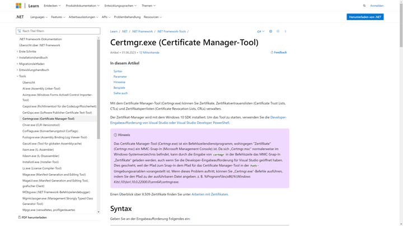Image resolution: width=403 pixels, height=226 pixels.
Task: Open the Ressourcen menu
Action: (152, 17)
